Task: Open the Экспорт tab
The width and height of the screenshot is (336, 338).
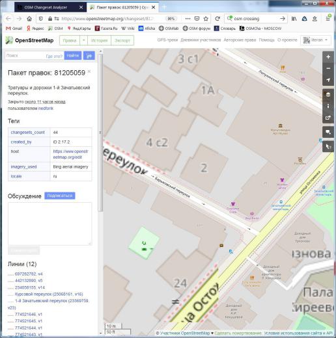Action: pyautogui.click(x=122, y=40)
